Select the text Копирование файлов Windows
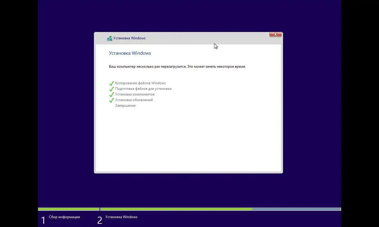 (x=140, y=83)
